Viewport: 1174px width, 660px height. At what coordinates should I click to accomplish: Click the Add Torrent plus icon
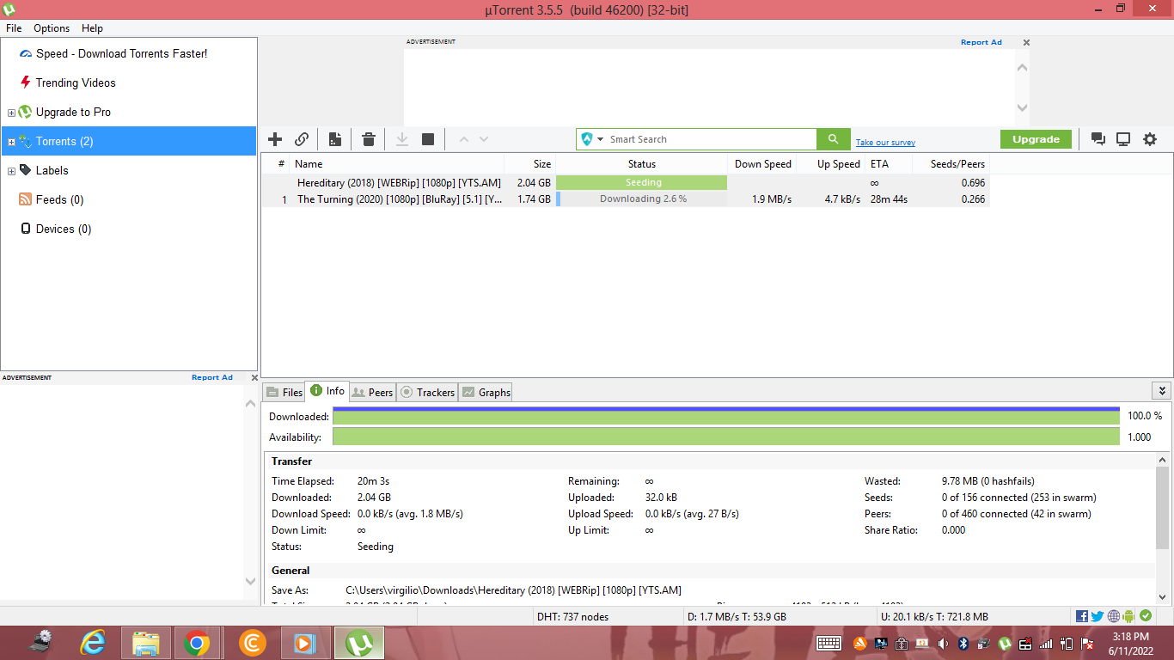[275, 139]
